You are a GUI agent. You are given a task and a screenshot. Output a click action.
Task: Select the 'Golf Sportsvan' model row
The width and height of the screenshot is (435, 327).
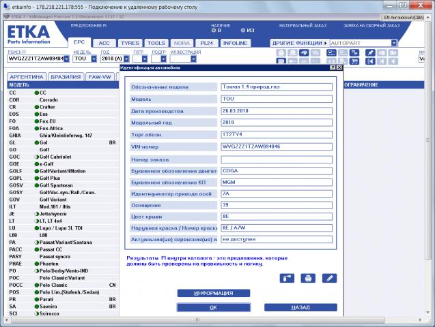pyautogui.click(x=64, y=185)
